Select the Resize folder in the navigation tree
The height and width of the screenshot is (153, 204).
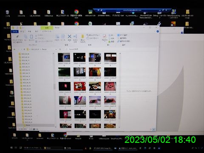coord(28,125)
